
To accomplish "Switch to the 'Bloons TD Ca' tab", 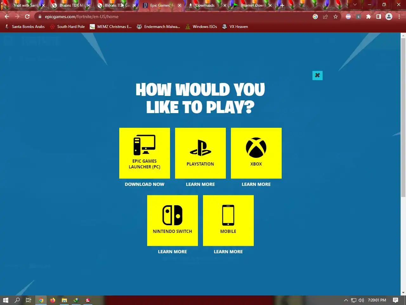I will pyautogui.click(x=116, y=5).
